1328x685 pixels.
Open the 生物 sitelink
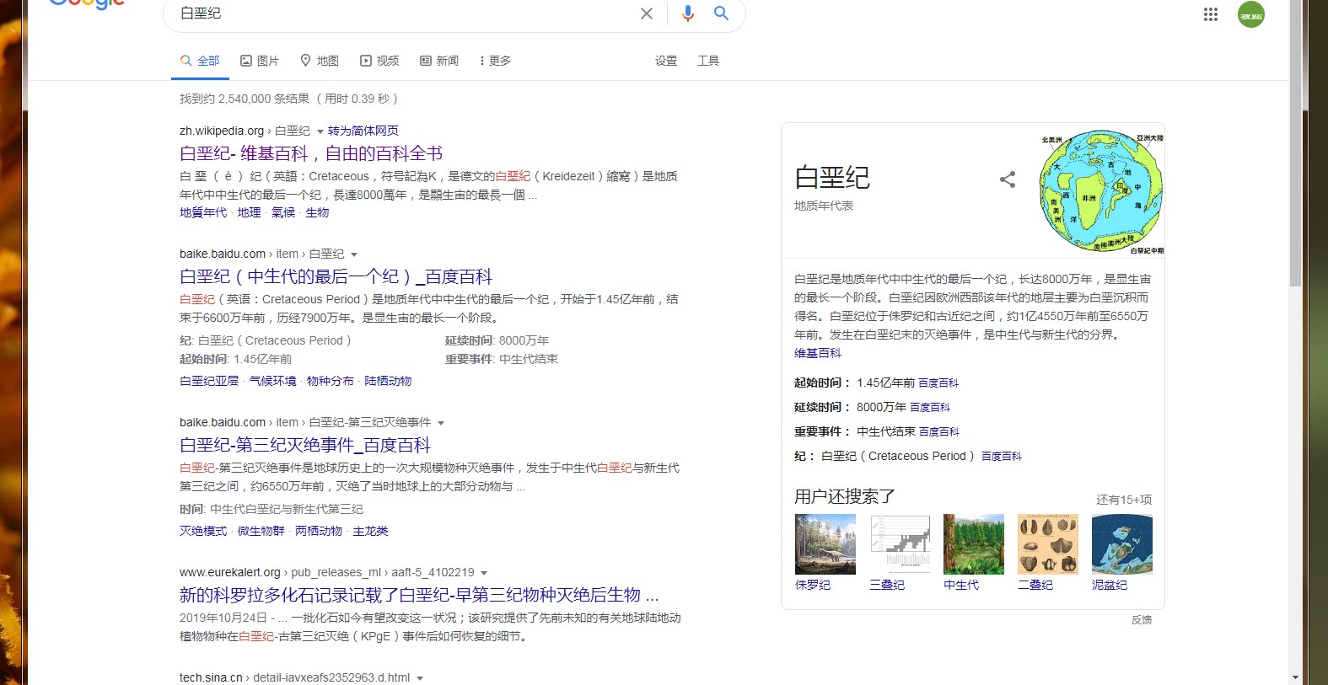coord(317,212)
